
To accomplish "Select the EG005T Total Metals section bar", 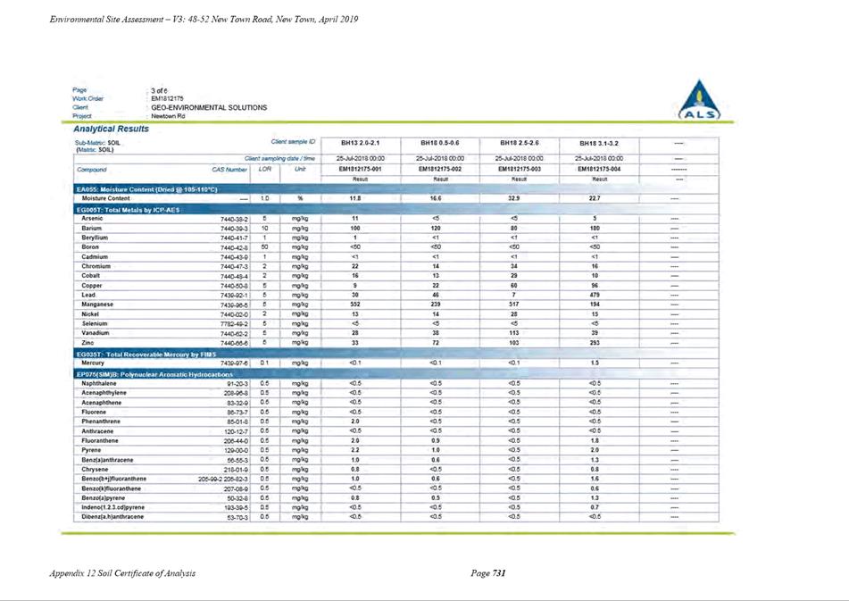I will 396,210.
